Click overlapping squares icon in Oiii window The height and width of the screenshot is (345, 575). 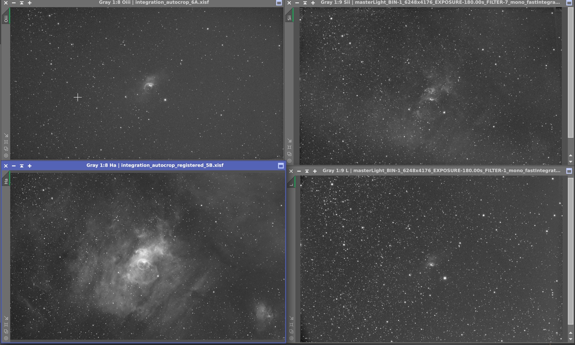click(x=6, y=149)
